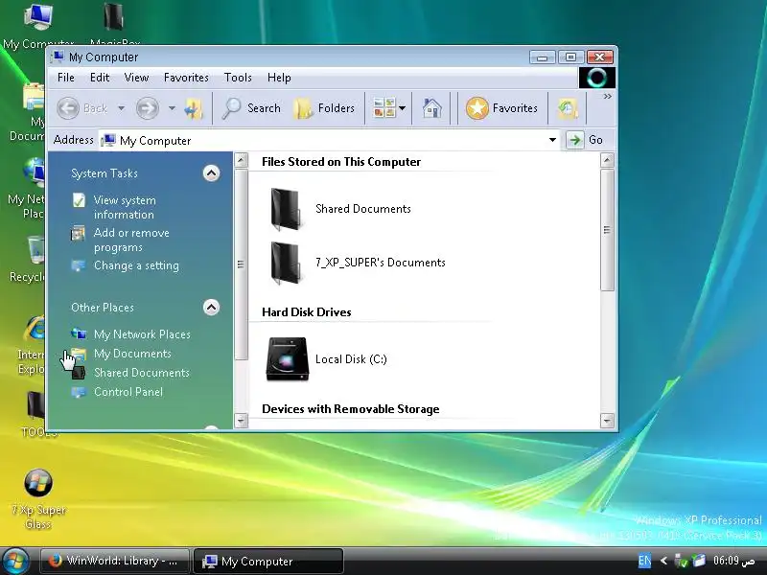The width and height of the screenshot is (767, 575).
Task: Select the Internet Explorer desktop icon
Action: [35, 329]
